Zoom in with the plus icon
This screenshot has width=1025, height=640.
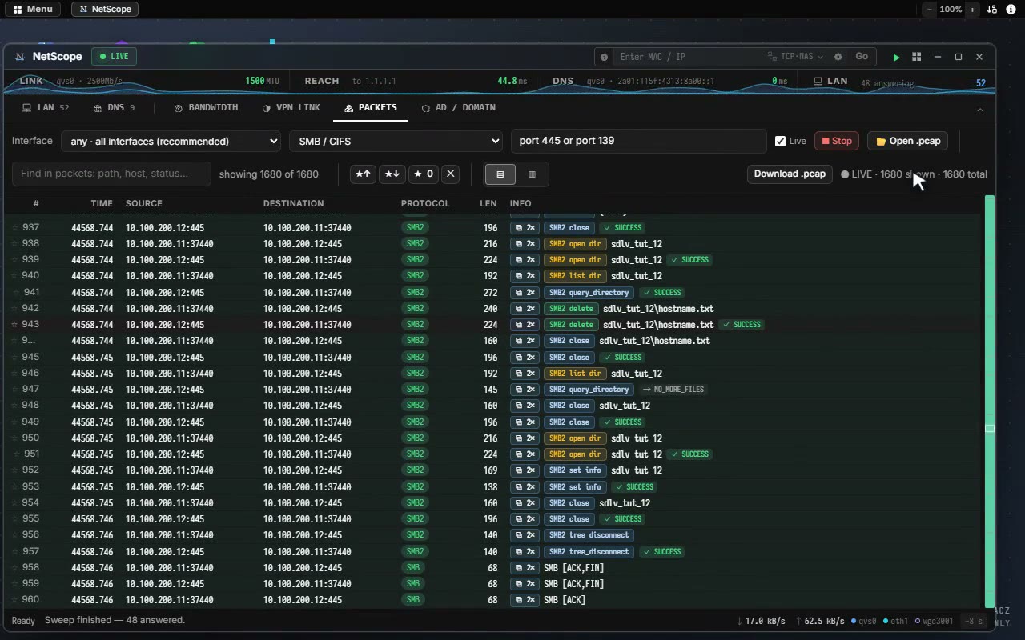coord(972,10)
